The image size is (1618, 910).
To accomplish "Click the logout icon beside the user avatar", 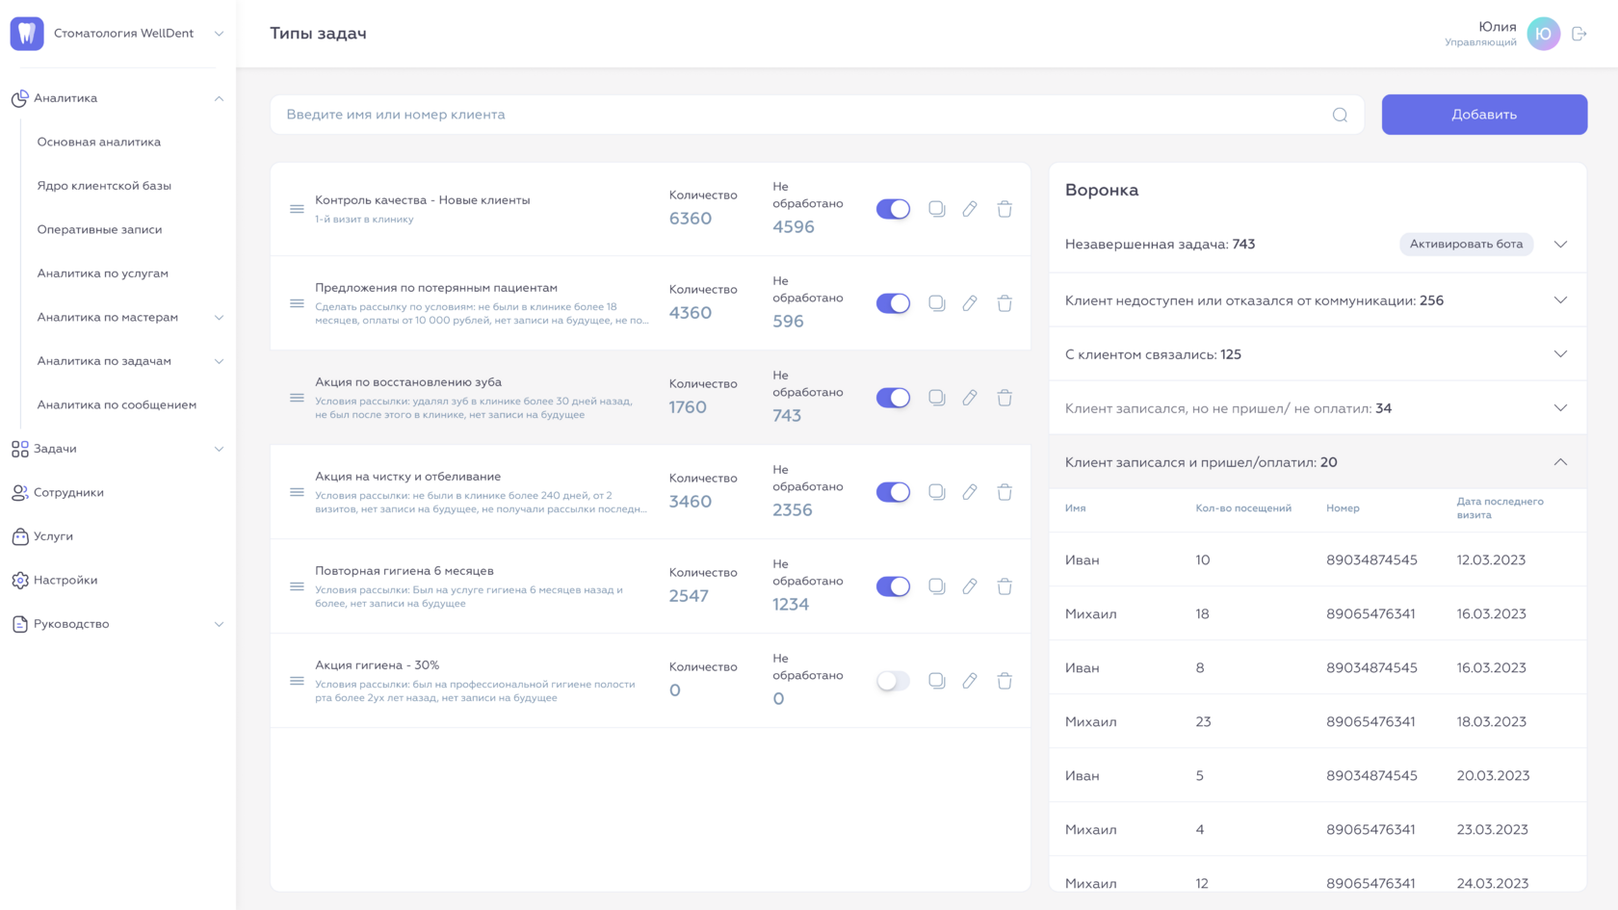I will click(x=1579, y=34).
